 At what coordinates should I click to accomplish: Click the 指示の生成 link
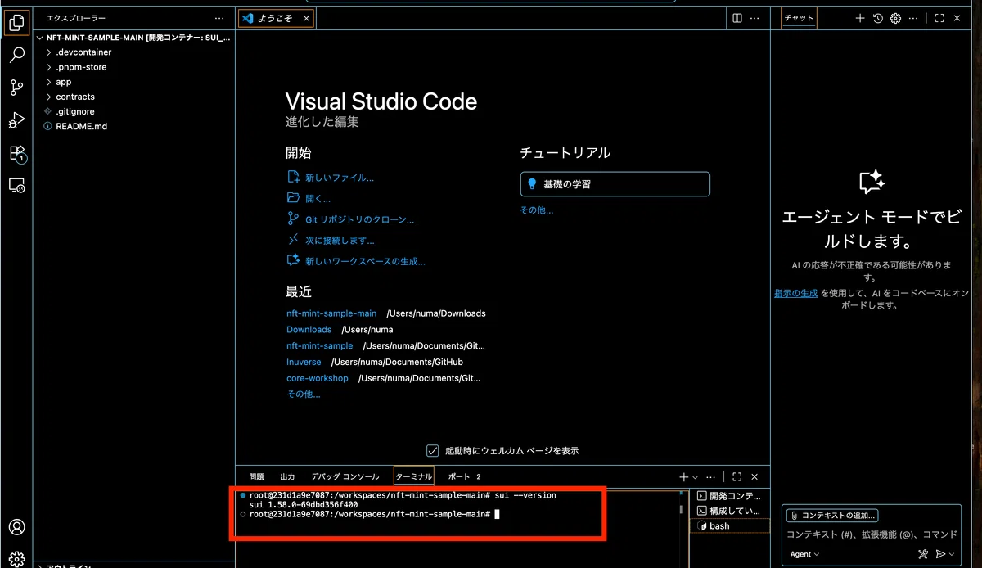[796, 293]
